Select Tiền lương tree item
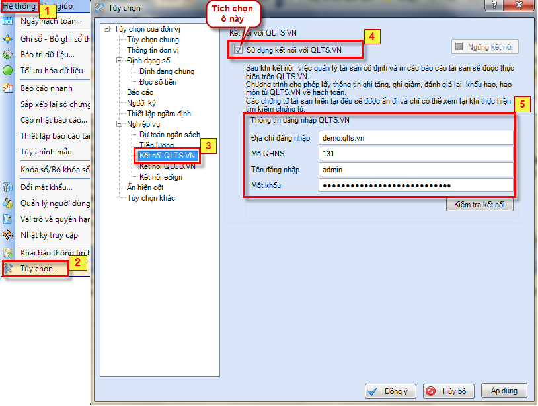The height and width of the screenshot is (406, 538). coord(157,144)
